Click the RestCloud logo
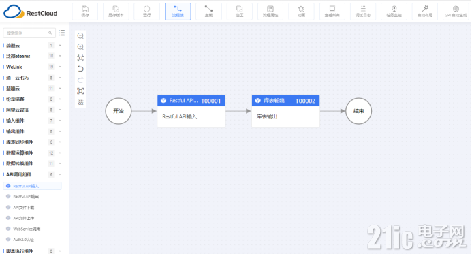 click(30, 12)
